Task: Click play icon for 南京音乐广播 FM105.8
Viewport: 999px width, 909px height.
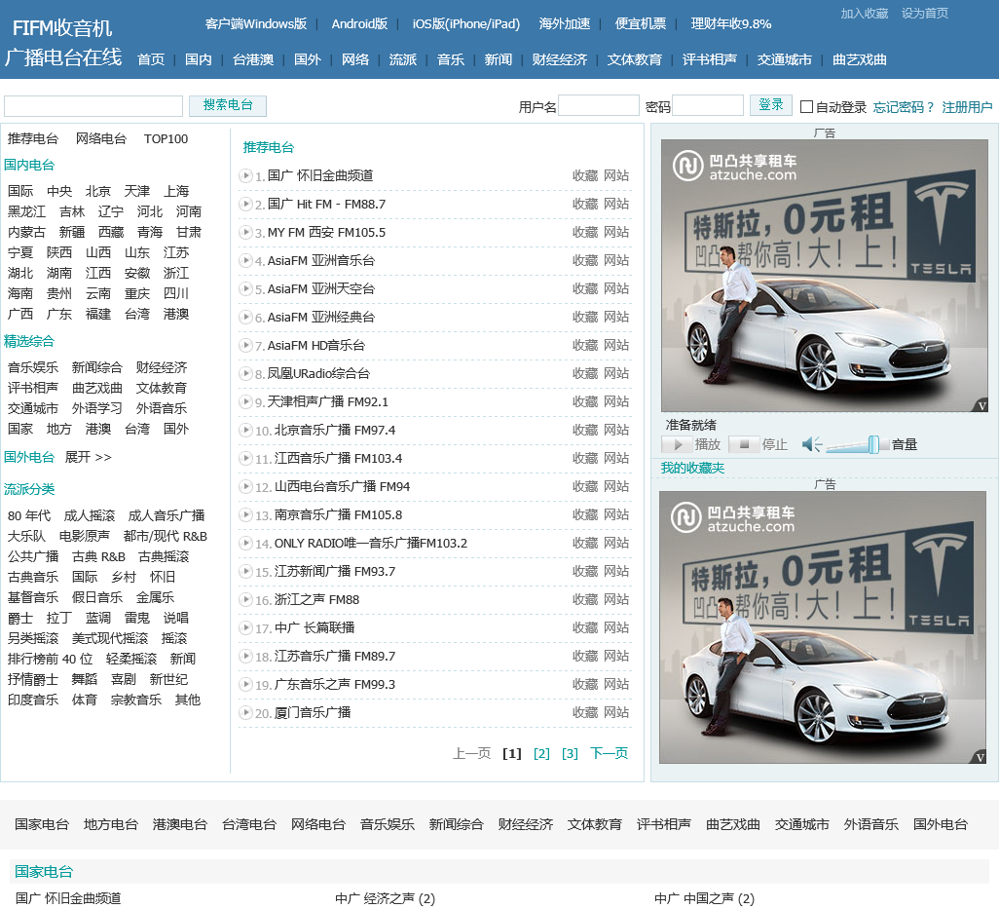Action: [x=245, y=514]
